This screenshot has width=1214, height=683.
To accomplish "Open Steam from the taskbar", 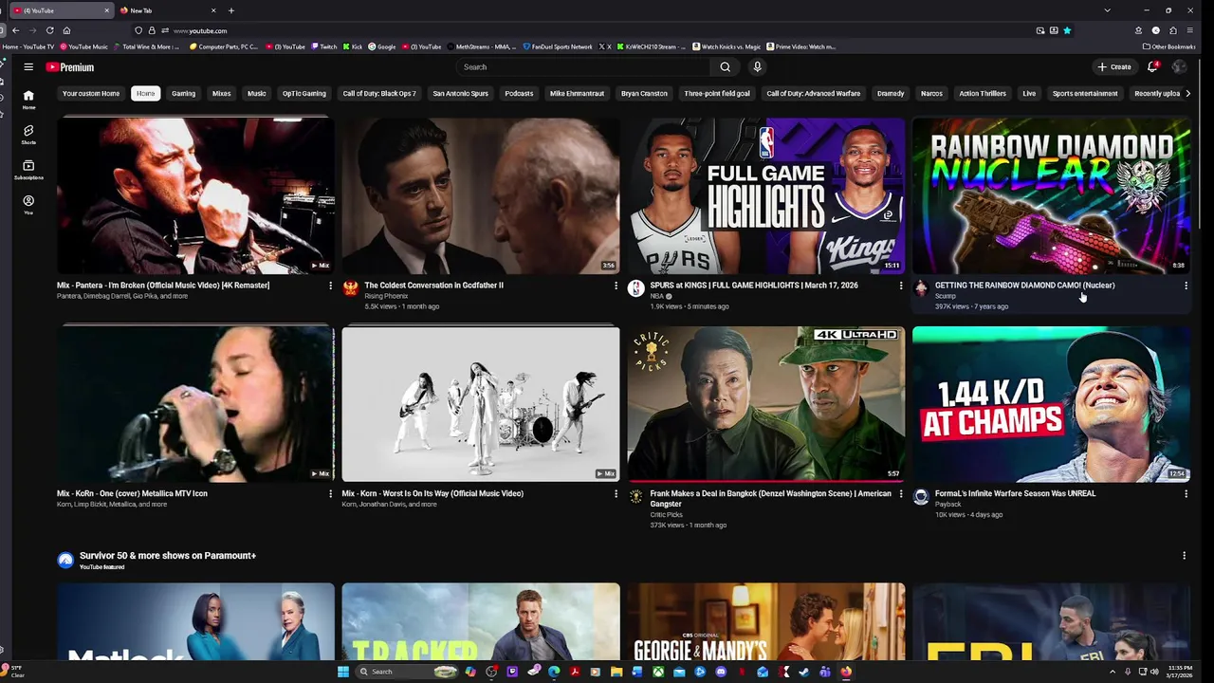I will coord(804,672).
